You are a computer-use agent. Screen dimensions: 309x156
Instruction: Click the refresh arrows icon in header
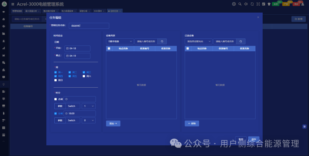point(252,4)
